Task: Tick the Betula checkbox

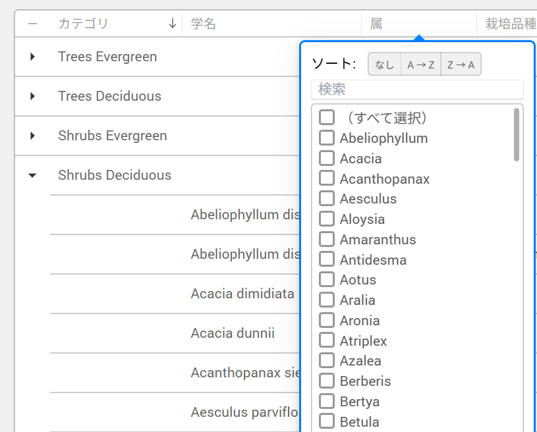Action: pyautogui.click(x=327, y=422)
